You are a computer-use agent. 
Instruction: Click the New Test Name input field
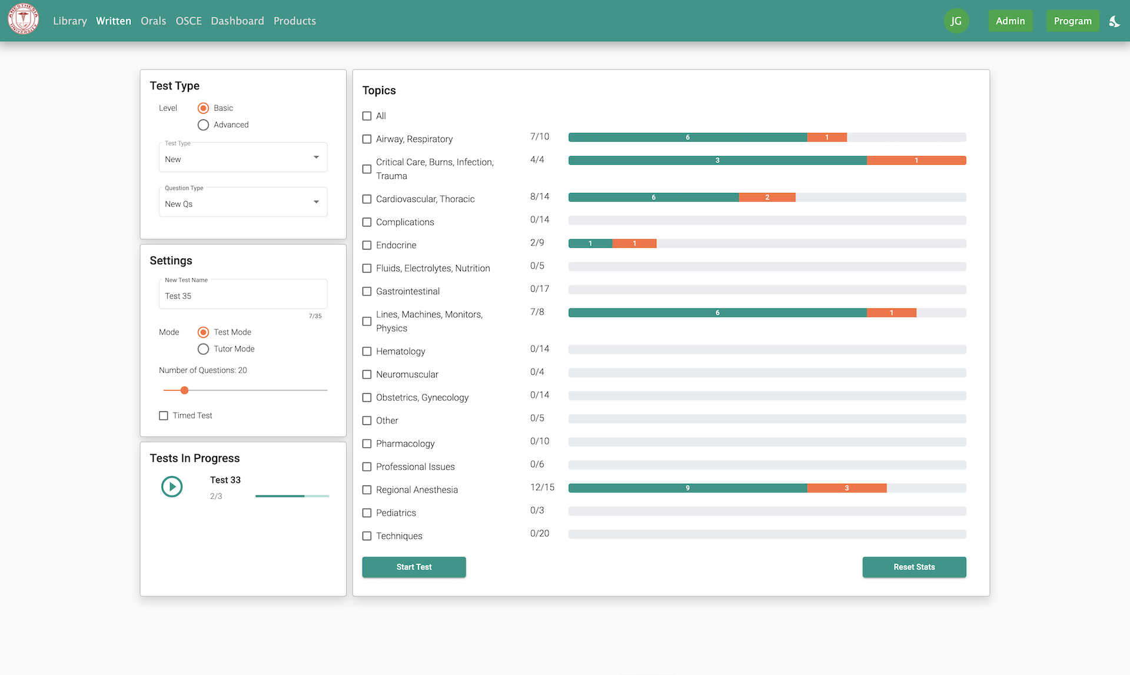242,295
